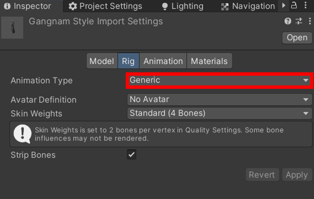This screenshot has width=314, height=199.
Task: Click the Navigation tab icon
Action: click(x=225, y=7)
